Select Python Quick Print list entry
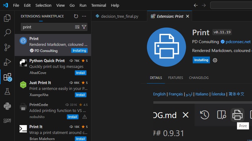This screenshot has height=141, width=252. [x=53, y=67]
